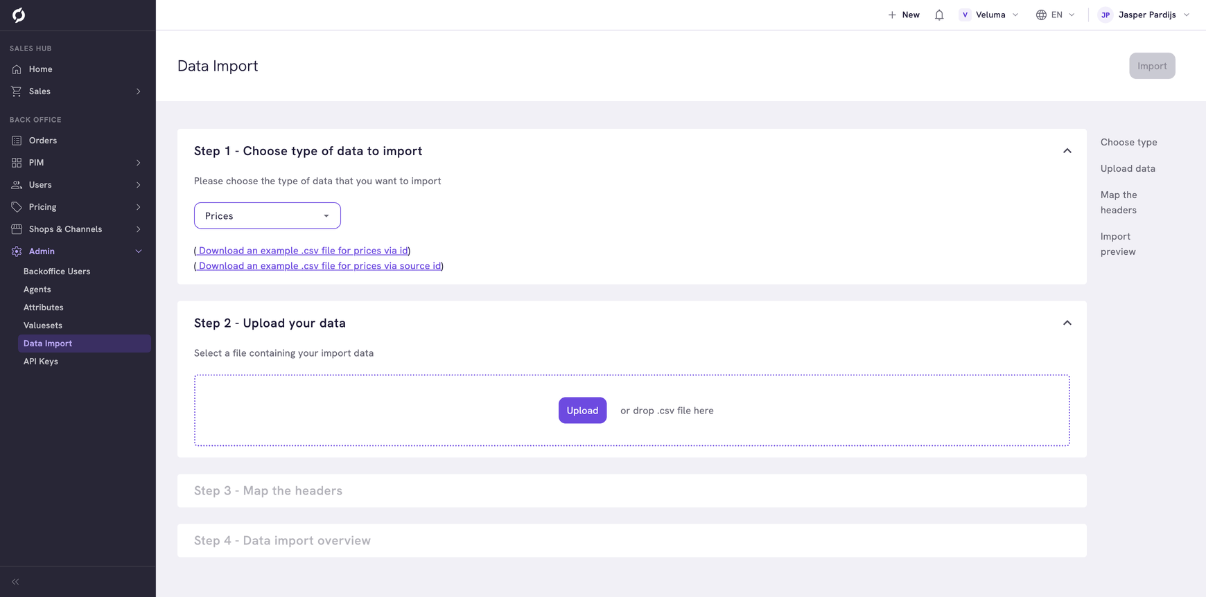The height and width of the screenshot is (597, 1206).
Task: Click the Orders list icon
Action: [17, 141]
